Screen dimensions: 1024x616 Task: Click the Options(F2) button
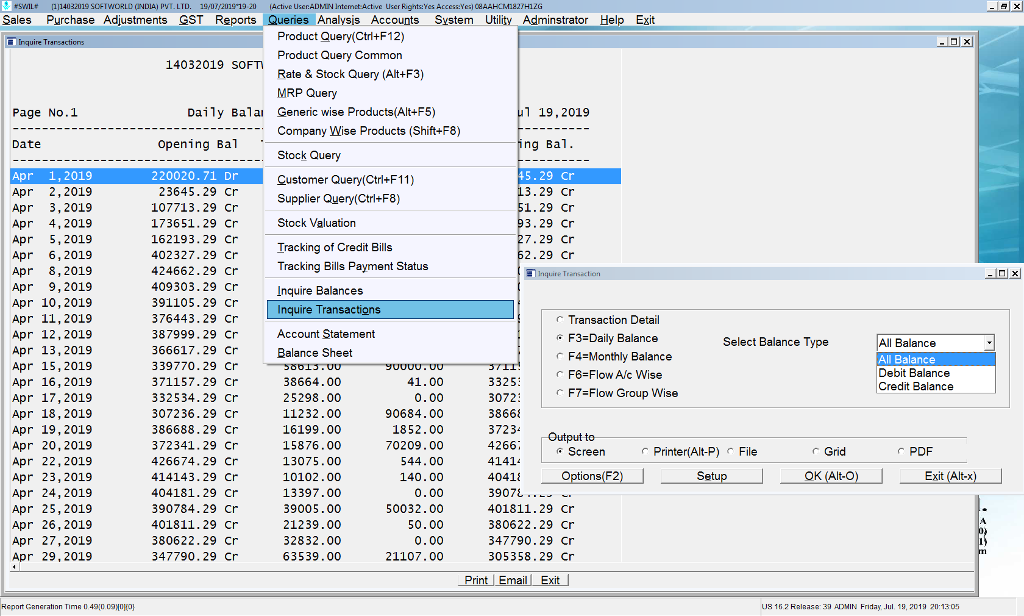tap(592, 476)
